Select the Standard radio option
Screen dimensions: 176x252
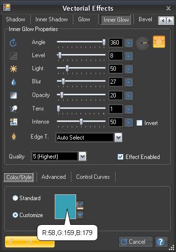pos(15,198)
